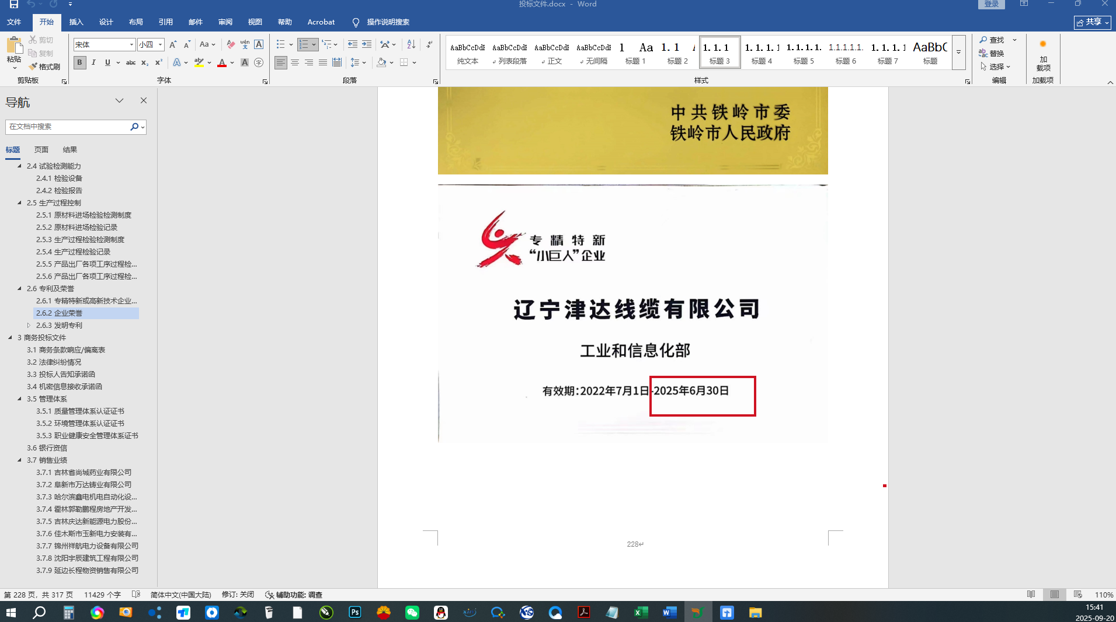Open the 文件 tab
Screen dimensions: 1116x622
(x=14, y=22)
